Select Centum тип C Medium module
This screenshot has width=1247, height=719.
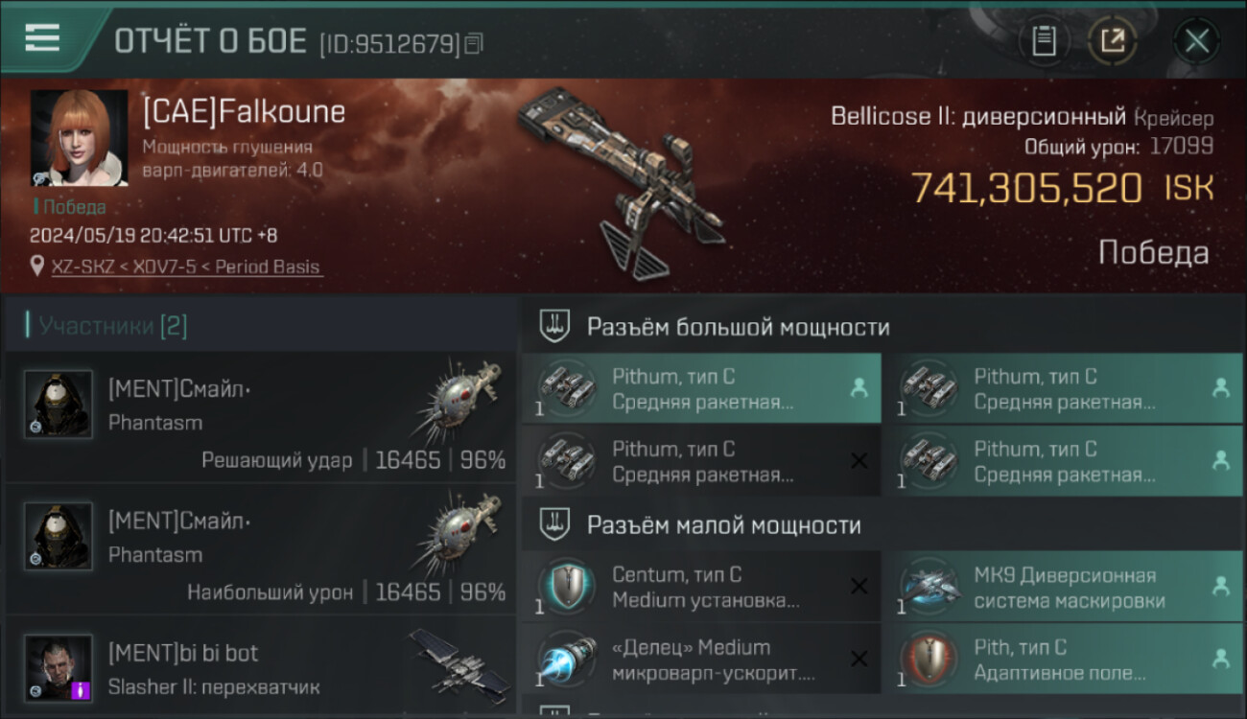tap(701, 587)
